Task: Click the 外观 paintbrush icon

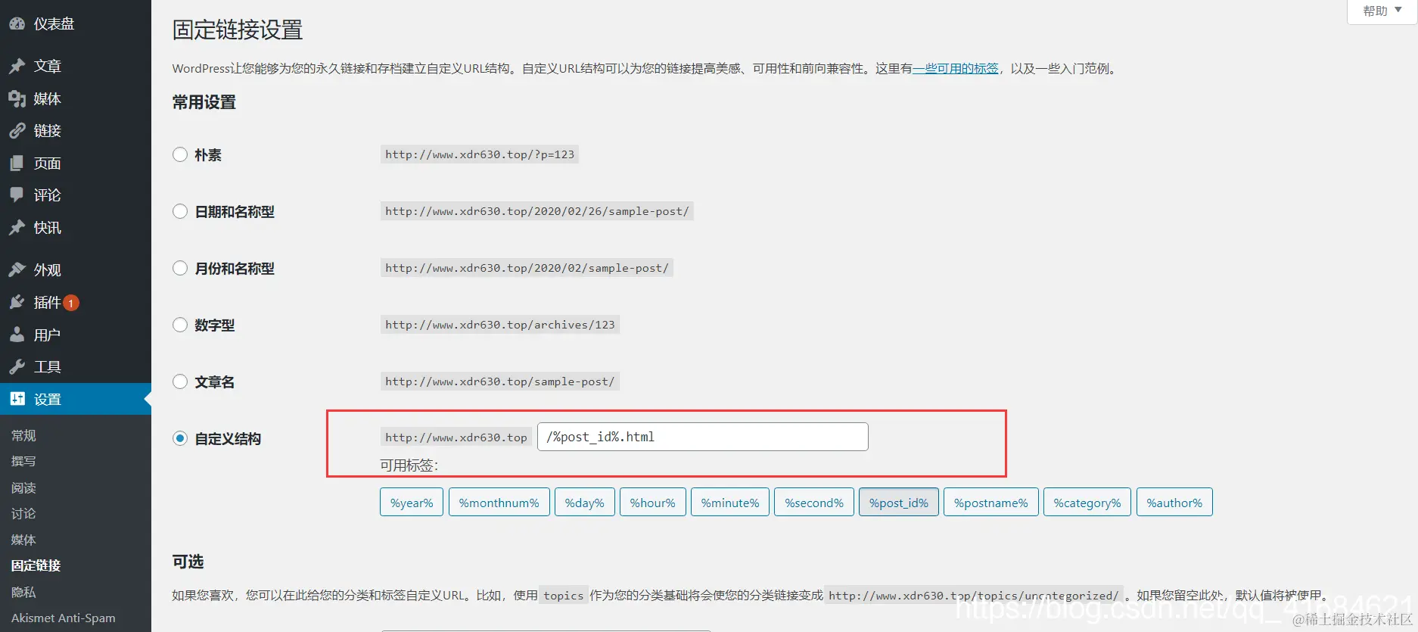Action: 17,270
